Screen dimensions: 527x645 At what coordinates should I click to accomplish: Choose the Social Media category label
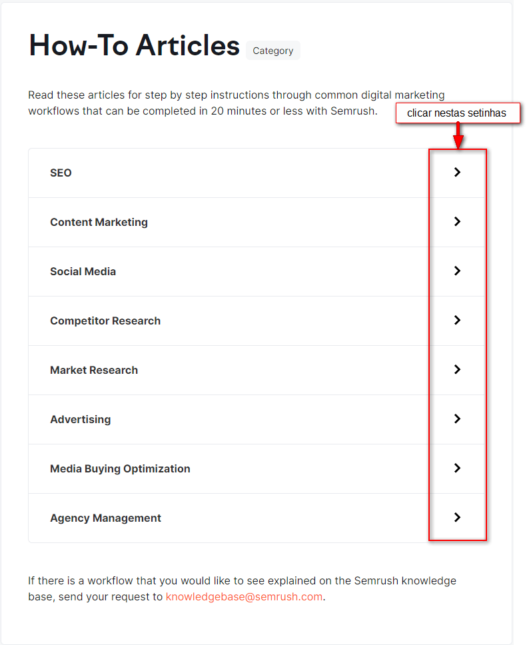[83, 272]
